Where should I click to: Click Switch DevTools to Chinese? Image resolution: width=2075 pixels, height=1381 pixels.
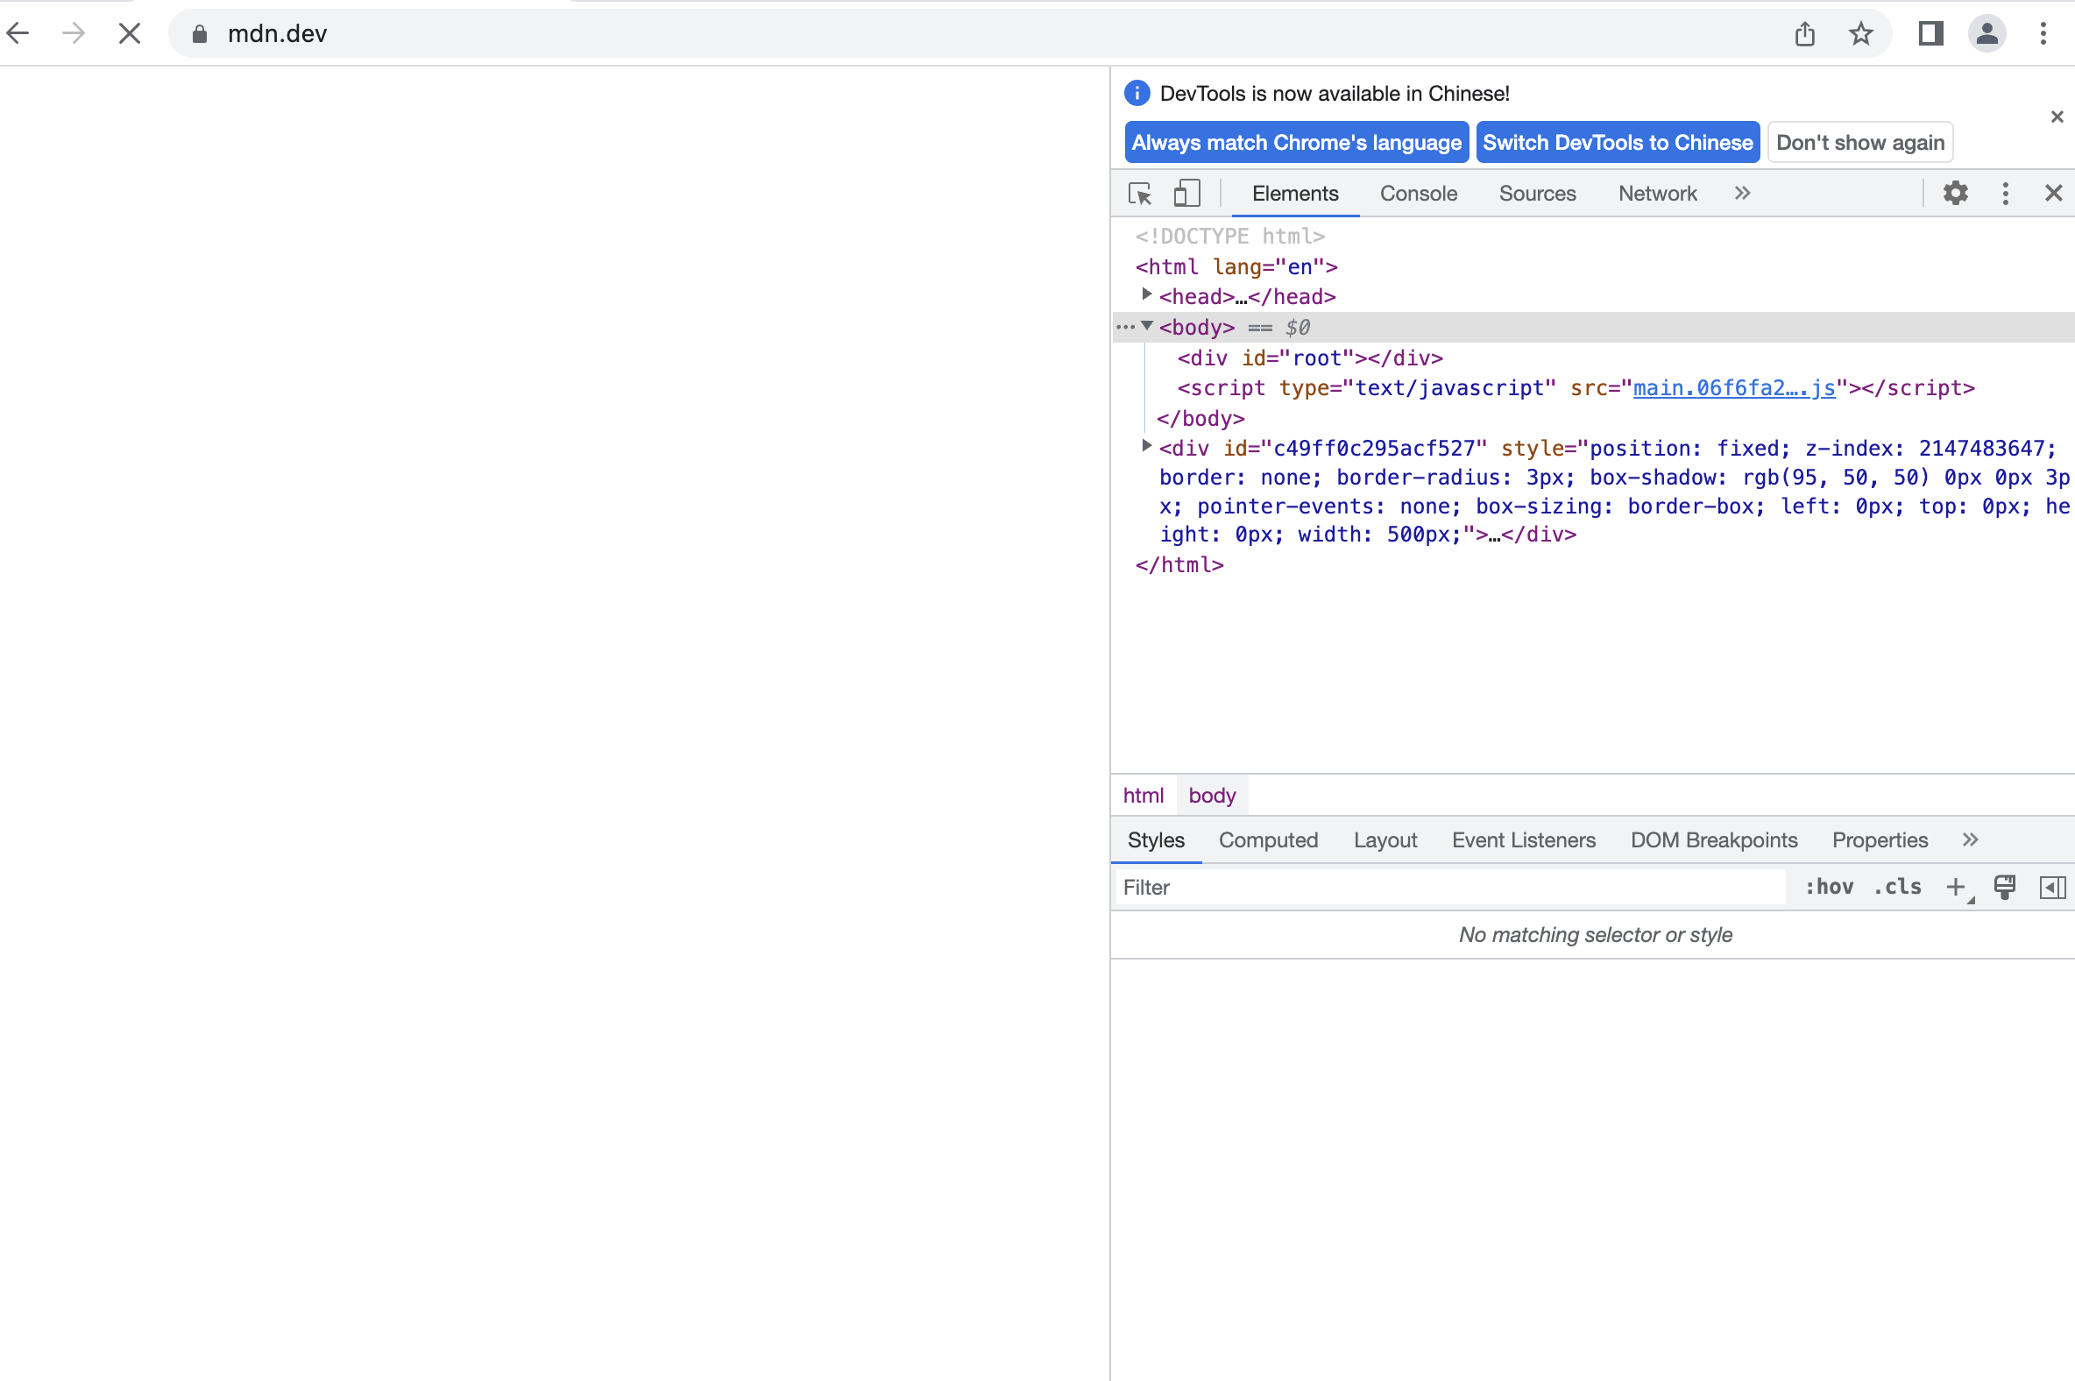(1618, 142)
